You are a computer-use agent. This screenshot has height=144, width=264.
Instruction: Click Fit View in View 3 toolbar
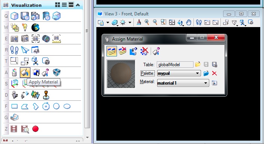point(172,23)
